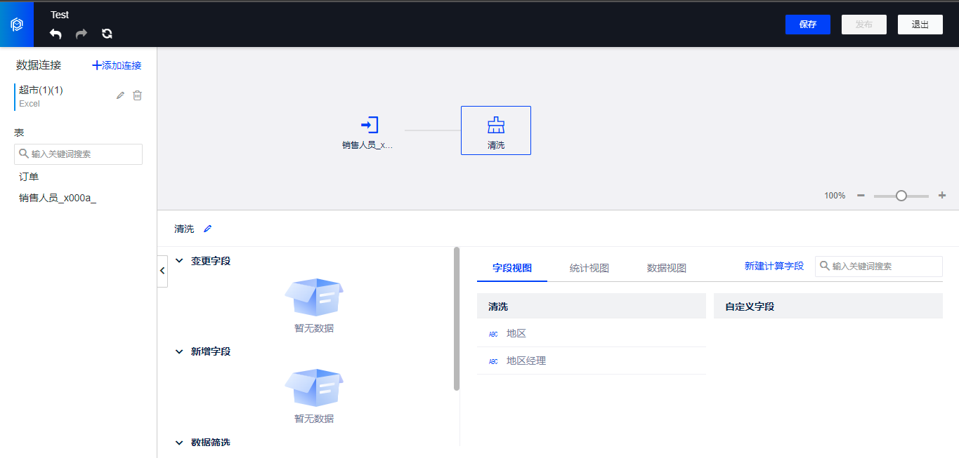Click the refresh icon under Test
This screenshot has height=458, width=959.
(107, 34)
